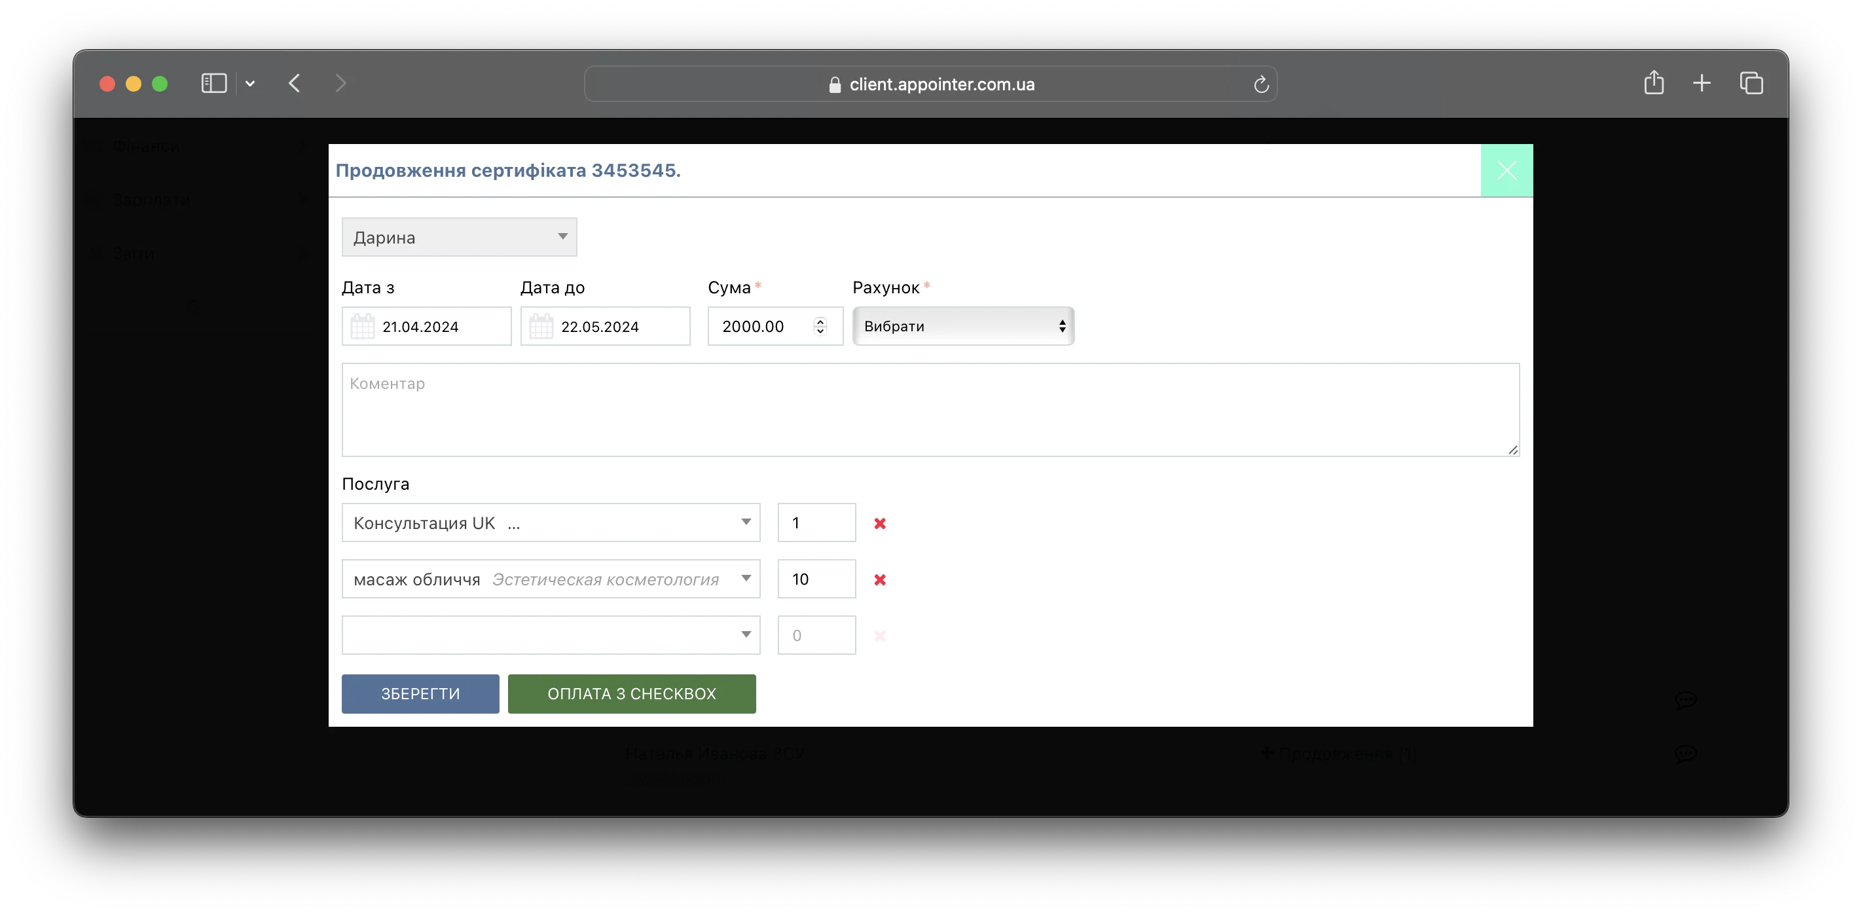
Task: Click the lock icon in address bar
Action: 834,84
